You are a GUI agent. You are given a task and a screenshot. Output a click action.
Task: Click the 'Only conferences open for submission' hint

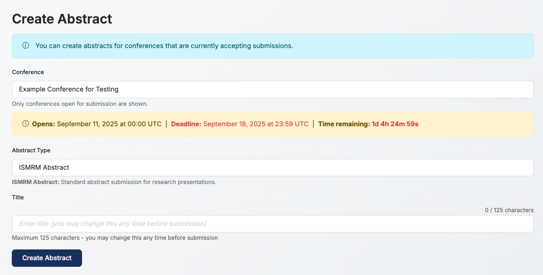(79, 104)
